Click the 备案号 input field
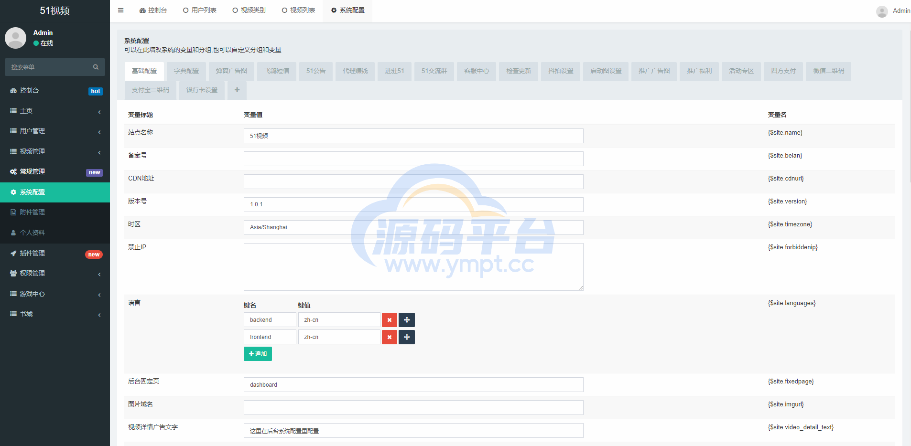This screenshot has height=446, width=911. point(413,159)
